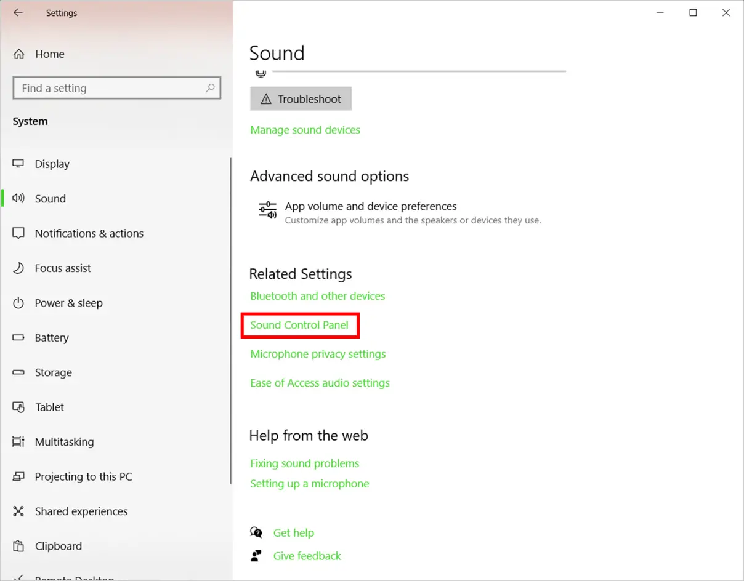
Task: Select Display in the sidebar
Action: tap(52, 164)
